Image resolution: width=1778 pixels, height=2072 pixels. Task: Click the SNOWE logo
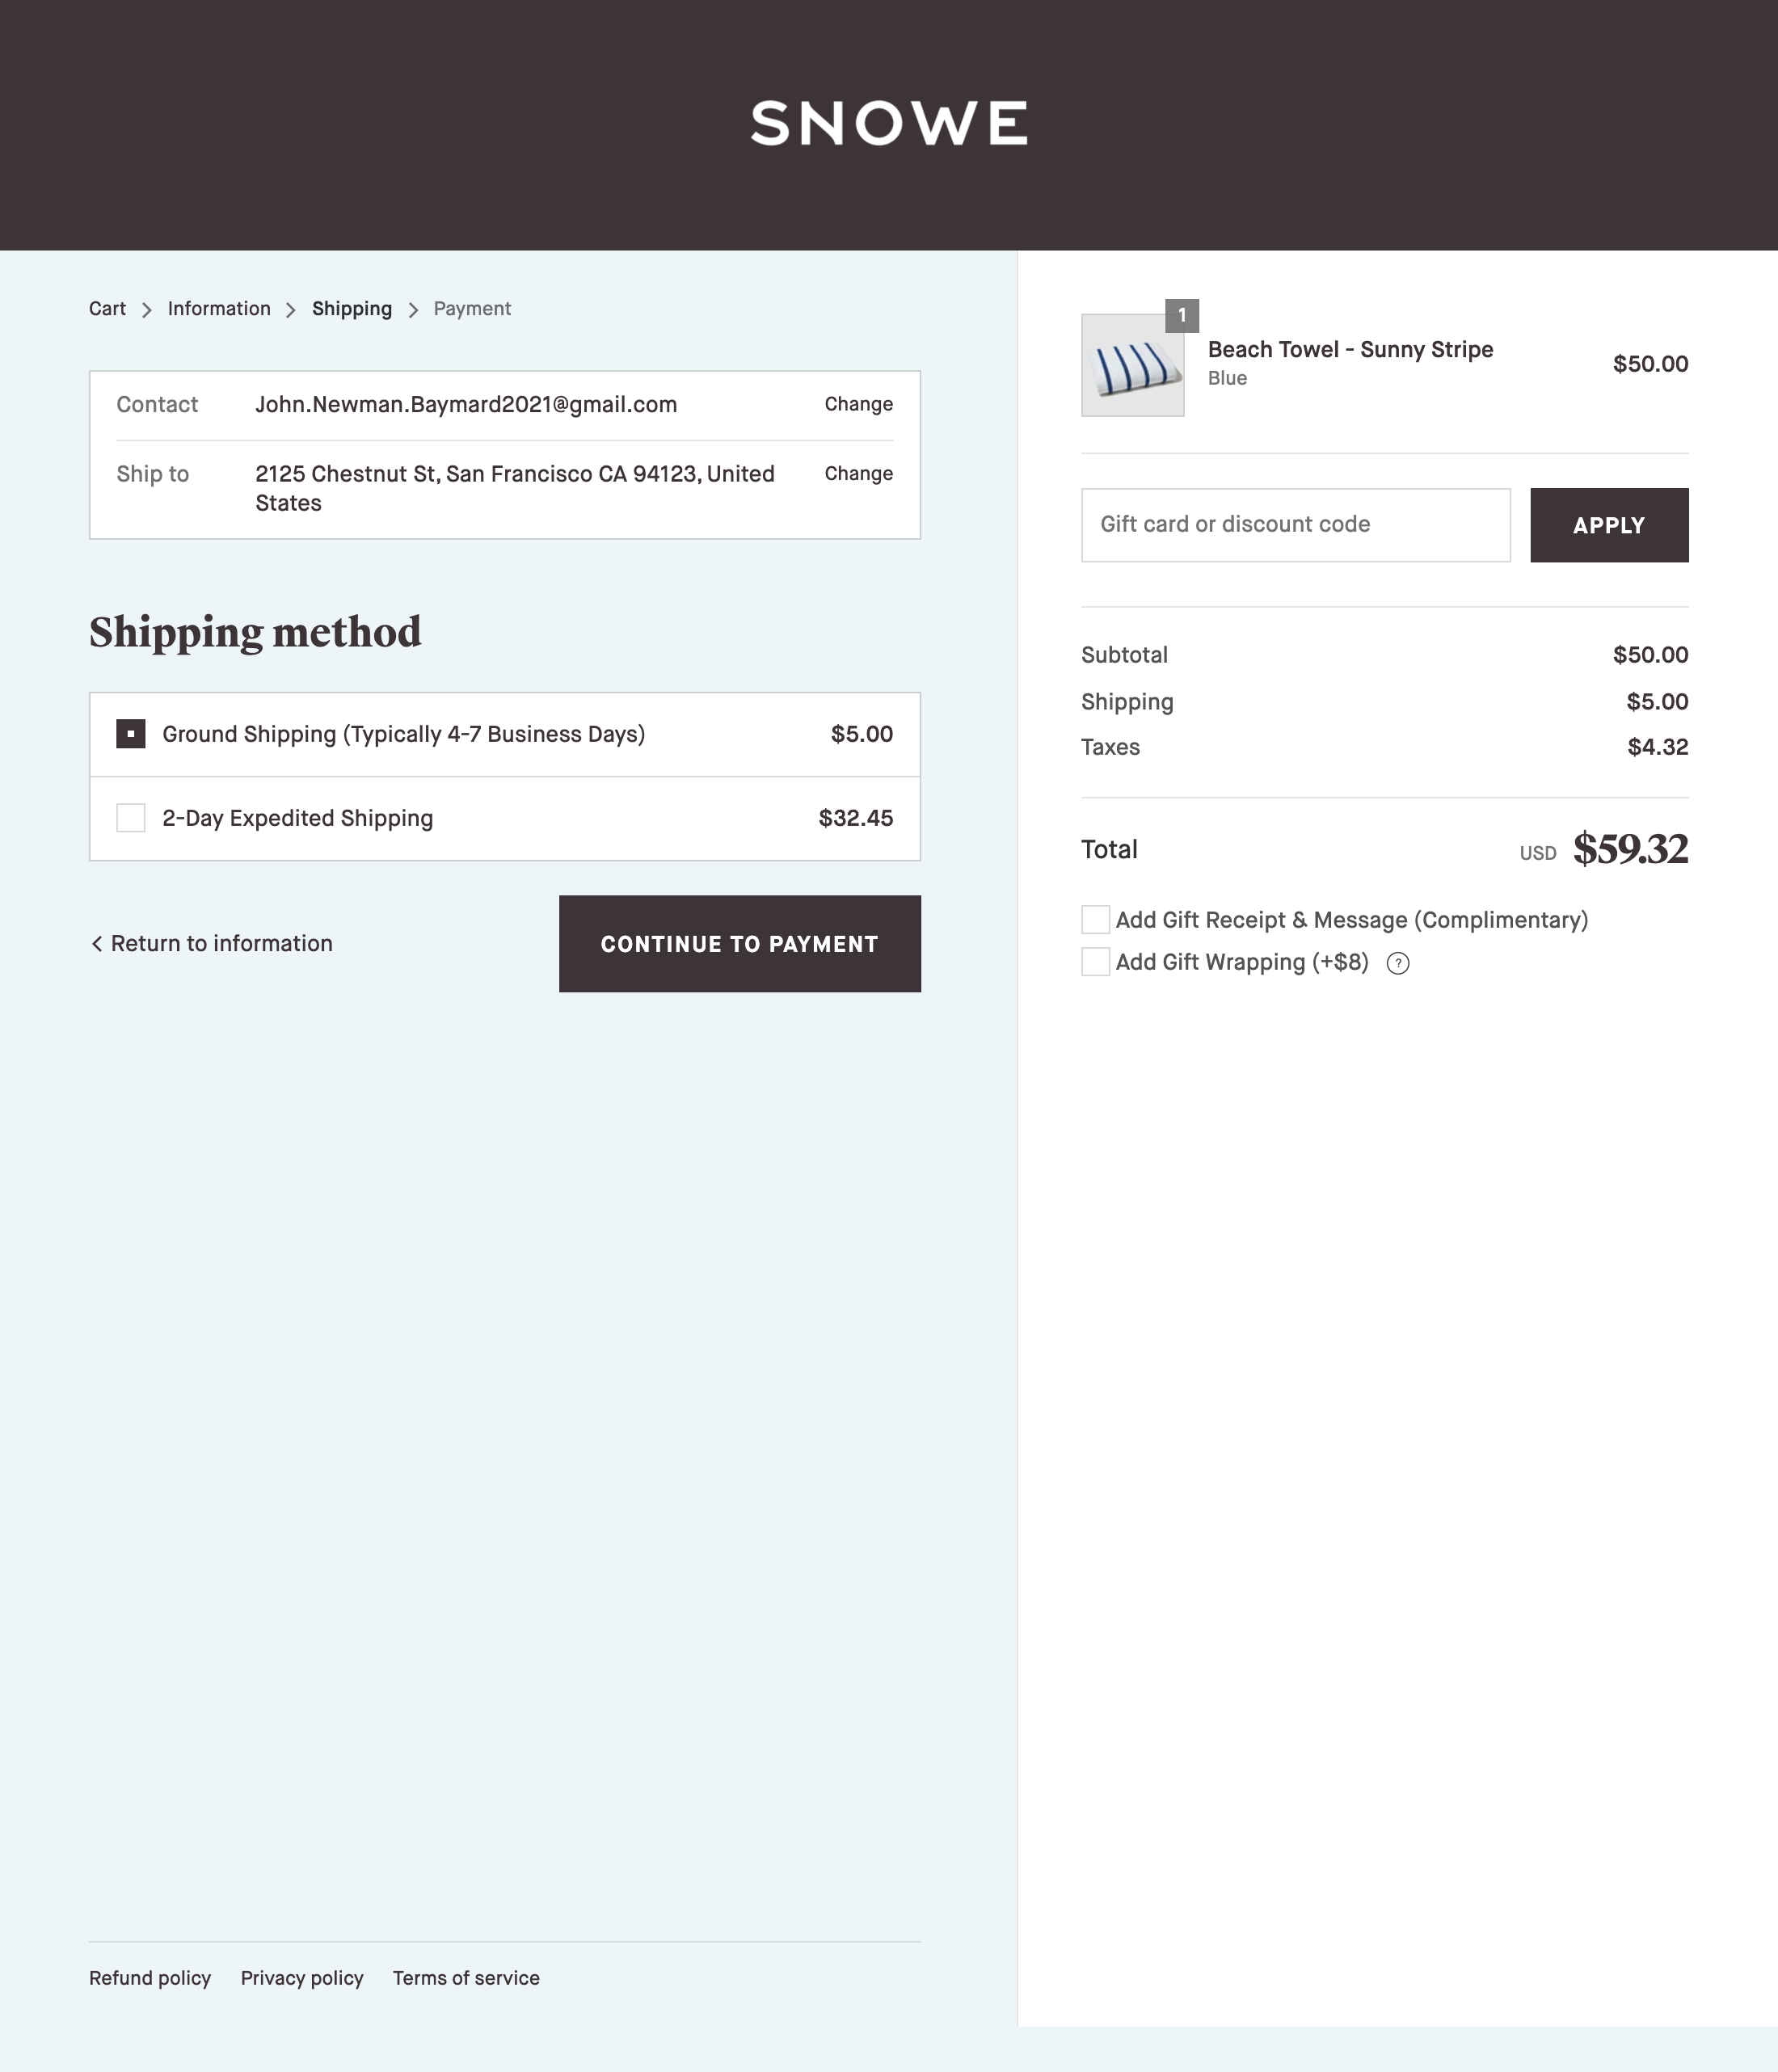[x=888, y=124]
